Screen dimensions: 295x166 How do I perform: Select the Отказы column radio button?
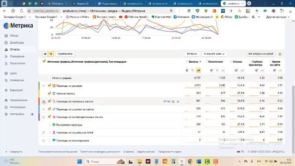(x=231, y=62)
